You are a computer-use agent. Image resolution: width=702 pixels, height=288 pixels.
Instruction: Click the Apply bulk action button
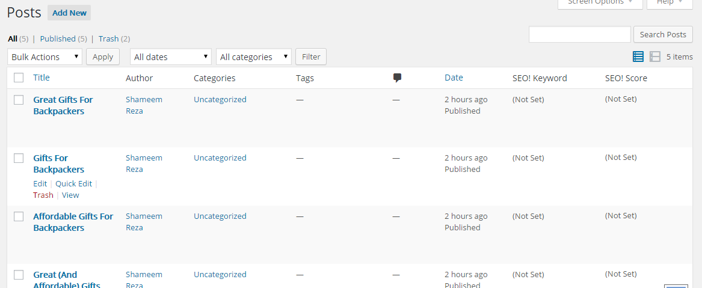(103, 57)
